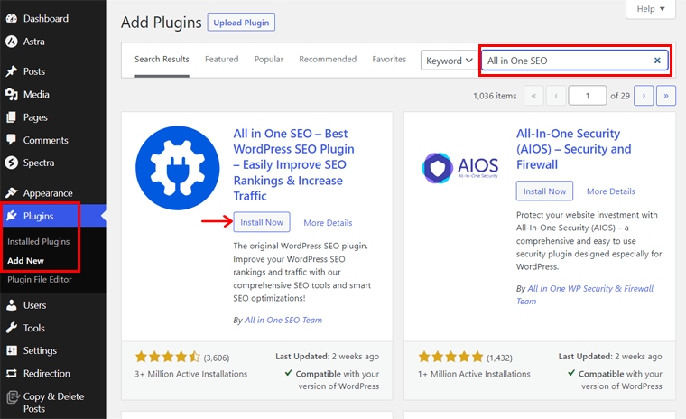Screen dimensions: 686x419
Task: Switch to Favorites plugins tab
Action: pyautogui.click(x=389, y=59)
